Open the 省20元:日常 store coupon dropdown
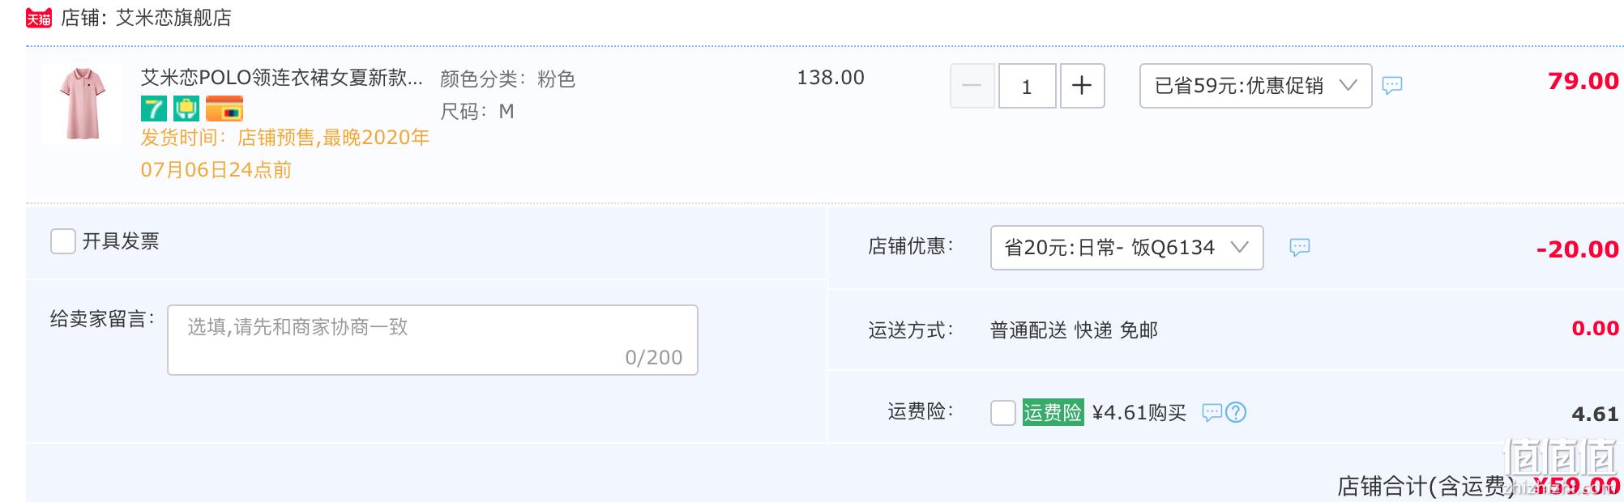Screen dimensions: 1624x502 pyautogui.click(x=1126, y=248)
